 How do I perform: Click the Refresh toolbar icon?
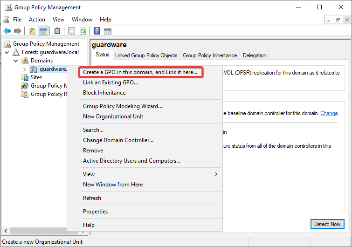[x=83, y=31]
